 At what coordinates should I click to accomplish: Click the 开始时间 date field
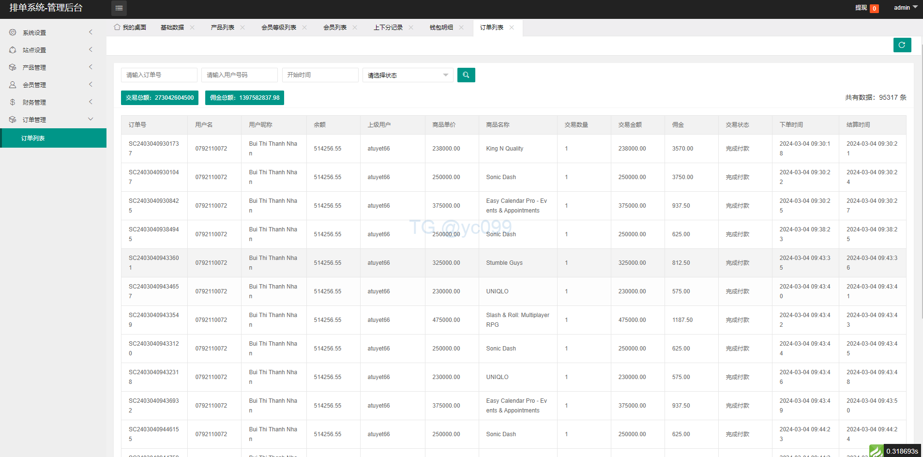pos(320,75)
